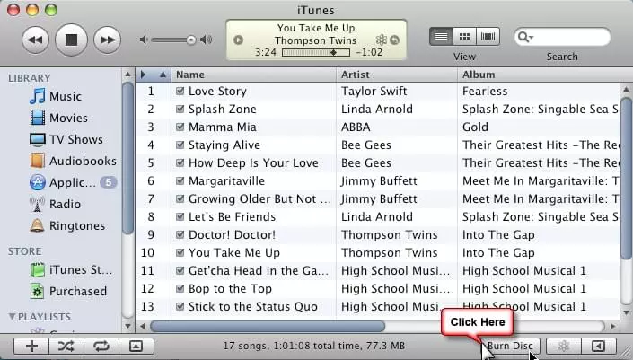Open the Movies library
This screenshot has height=360, width=633.
[59, 118]
